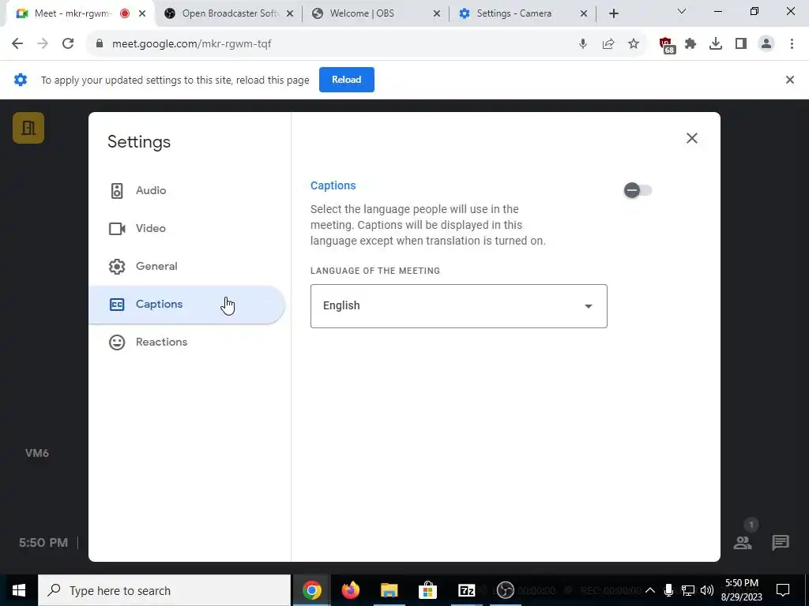
Task: Open Microsoft Store from the taskbar
Action: point(427,590)
